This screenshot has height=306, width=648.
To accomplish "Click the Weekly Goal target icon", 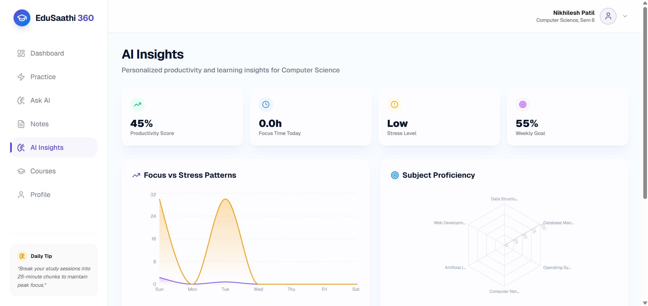I will click(523, 104).
